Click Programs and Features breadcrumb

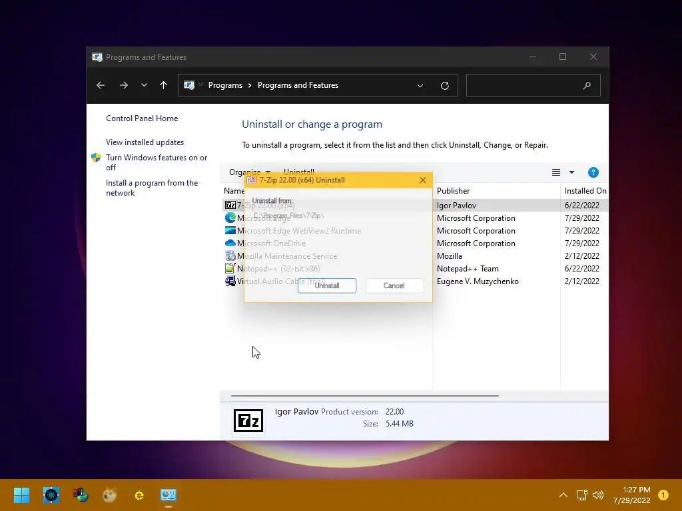tap(298, 85)
